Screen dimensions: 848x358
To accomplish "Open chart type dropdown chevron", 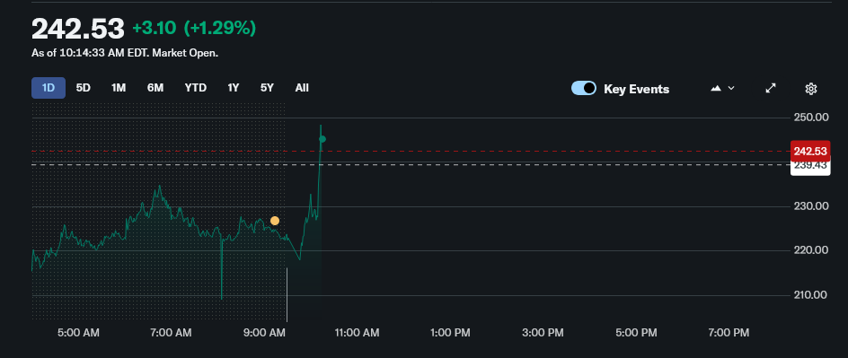I will click(x=731, y=88).
